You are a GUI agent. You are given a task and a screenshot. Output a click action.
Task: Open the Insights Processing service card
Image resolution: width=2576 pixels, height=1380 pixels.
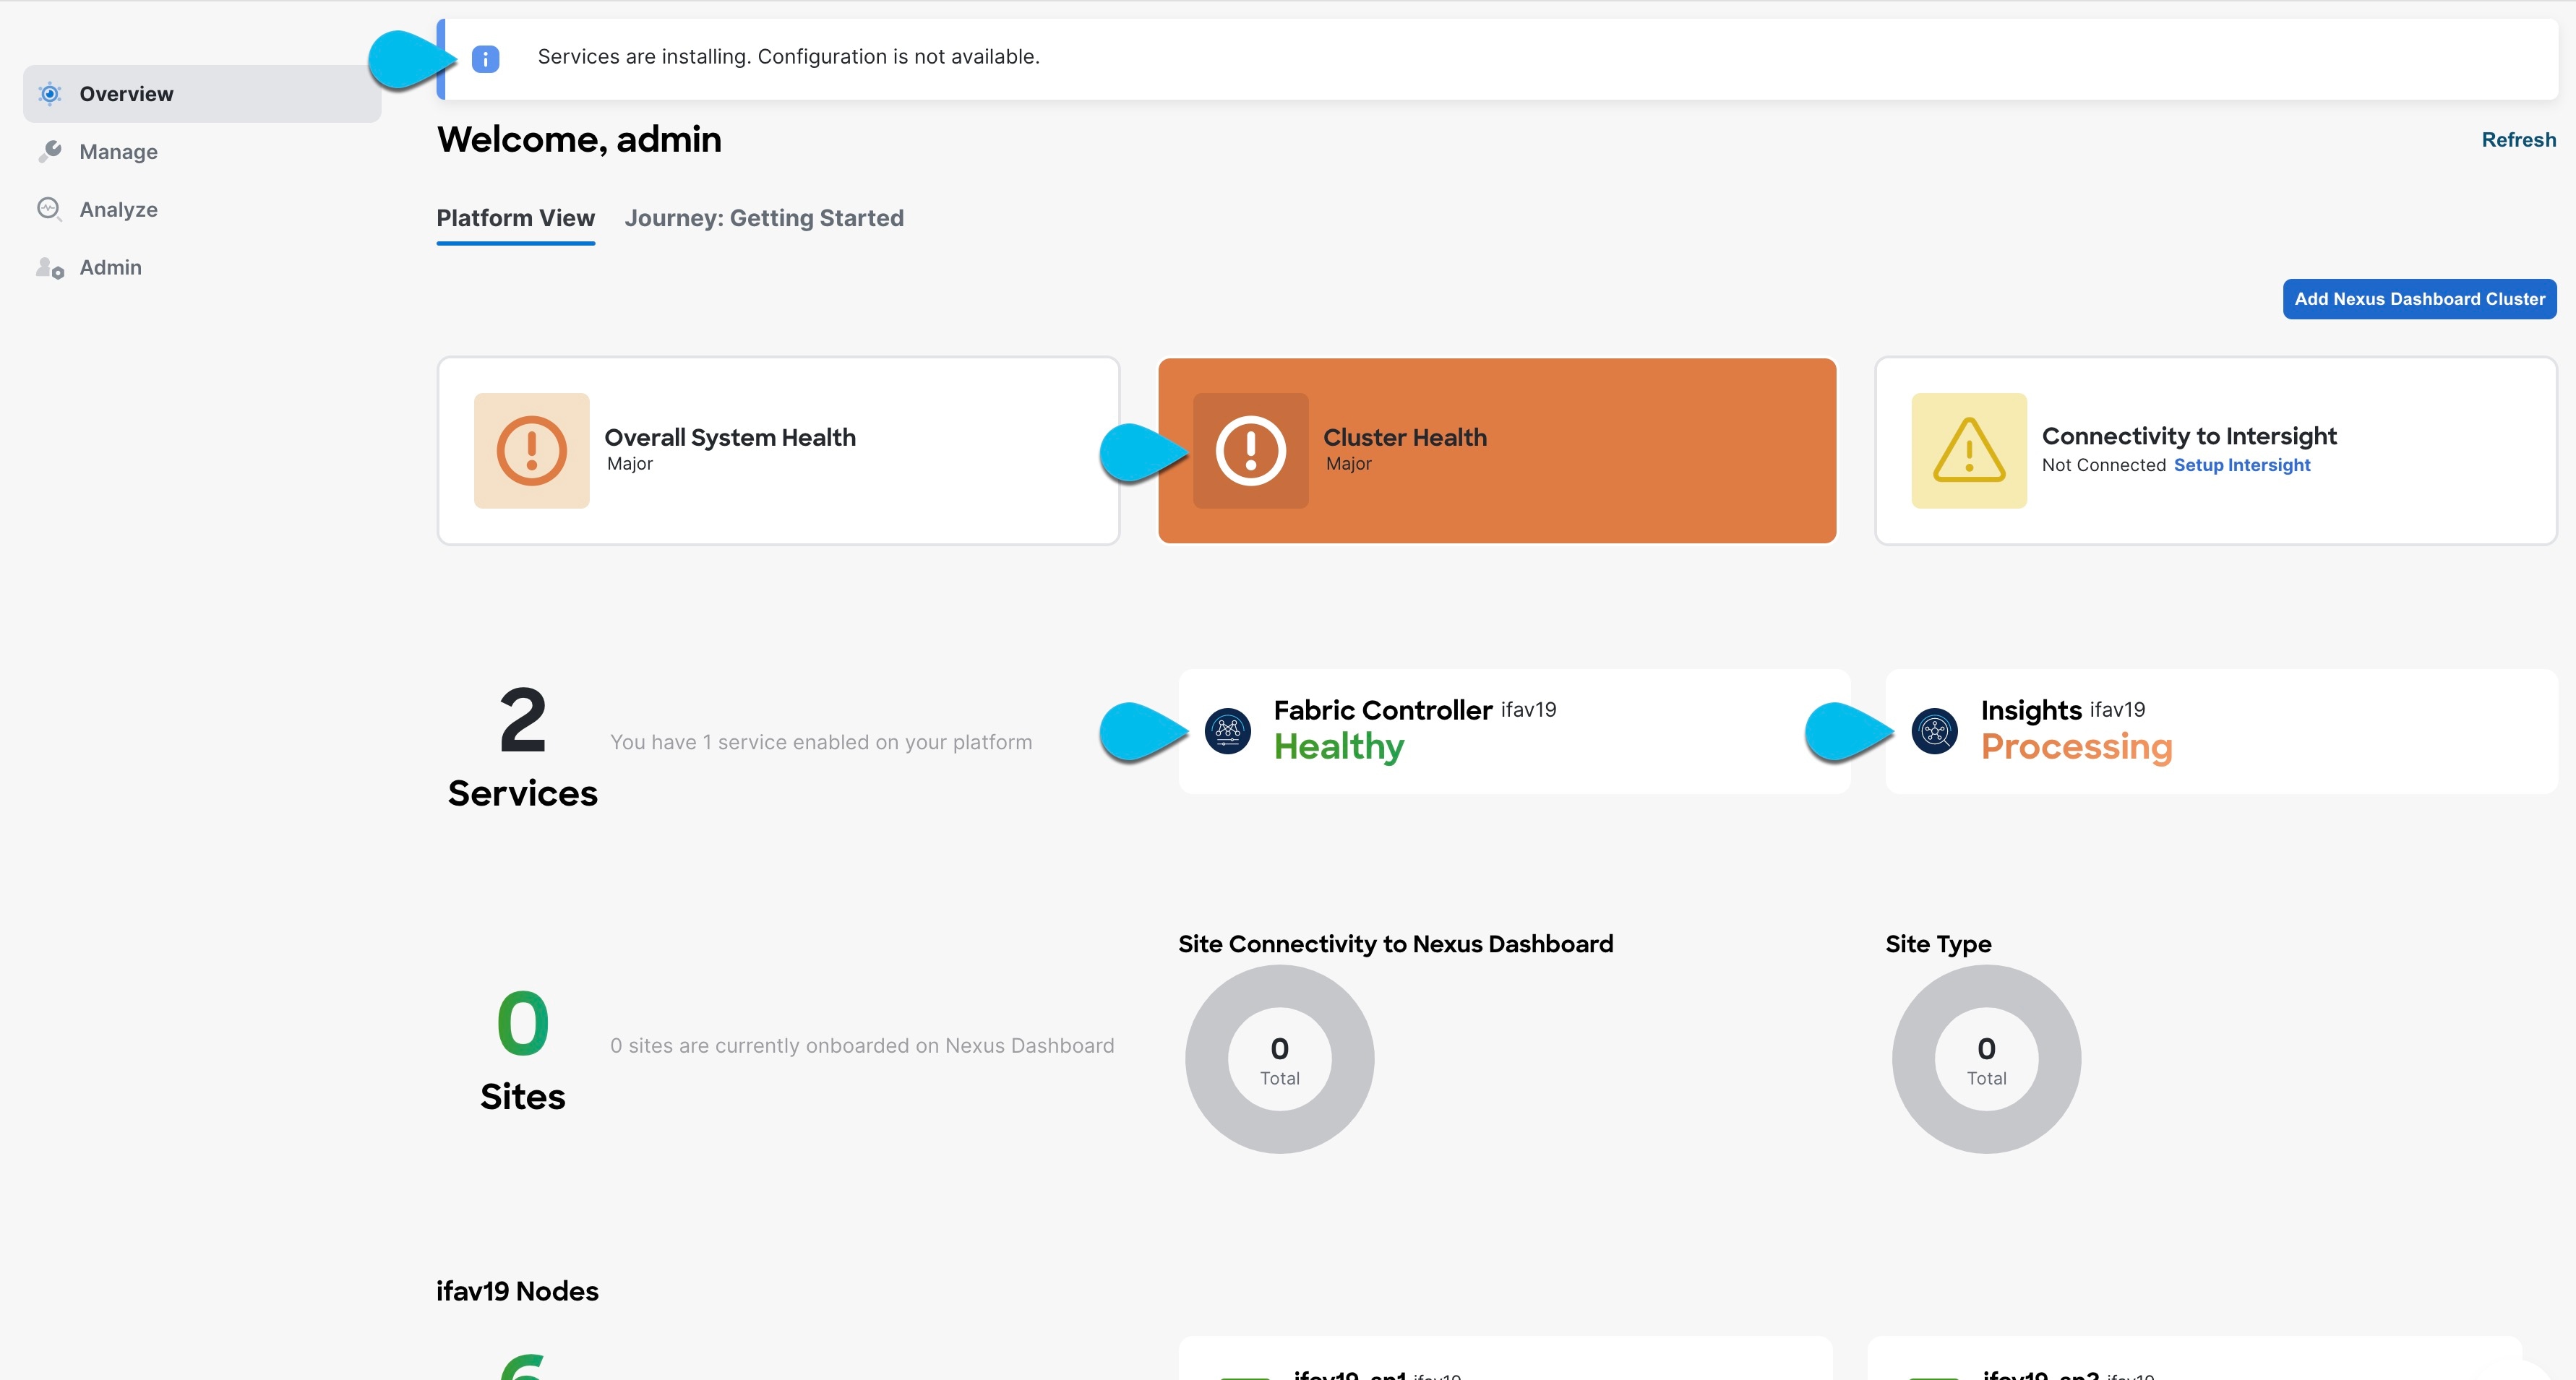(2221, 731)
